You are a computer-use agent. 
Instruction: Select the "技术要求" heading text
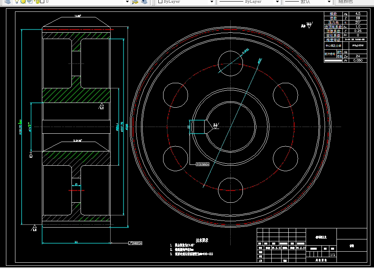click(202, 240)
